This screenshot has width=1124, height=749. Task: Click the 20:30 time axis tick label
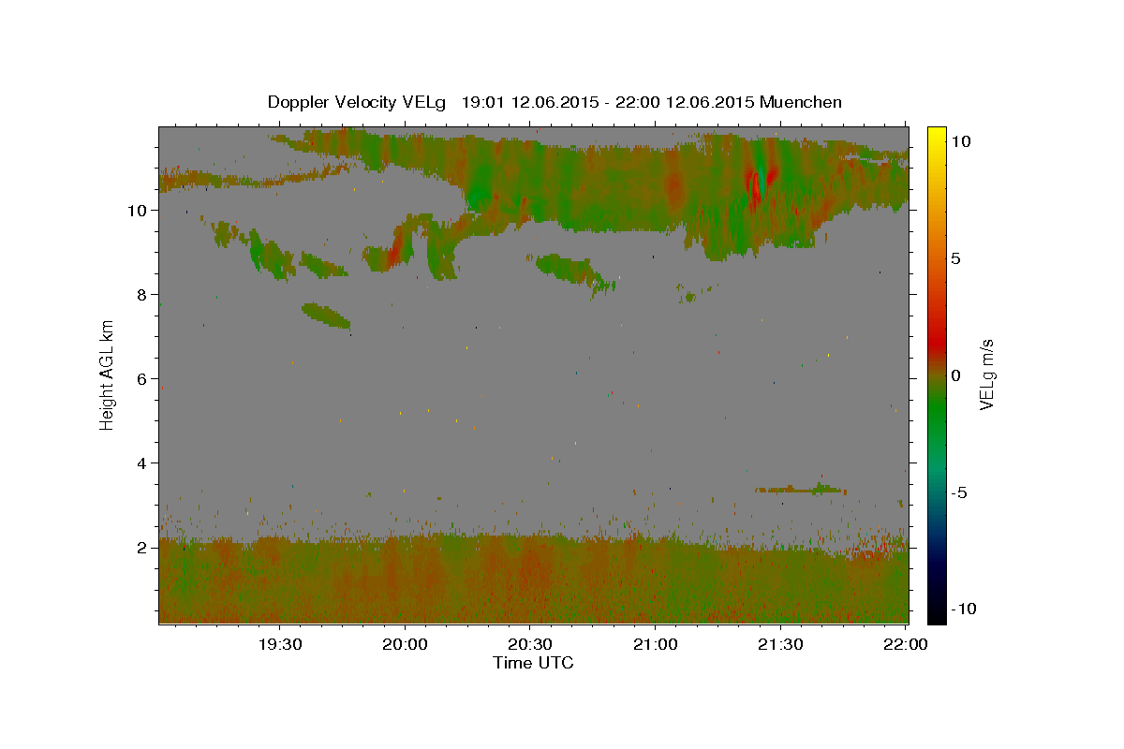point(530,644)
